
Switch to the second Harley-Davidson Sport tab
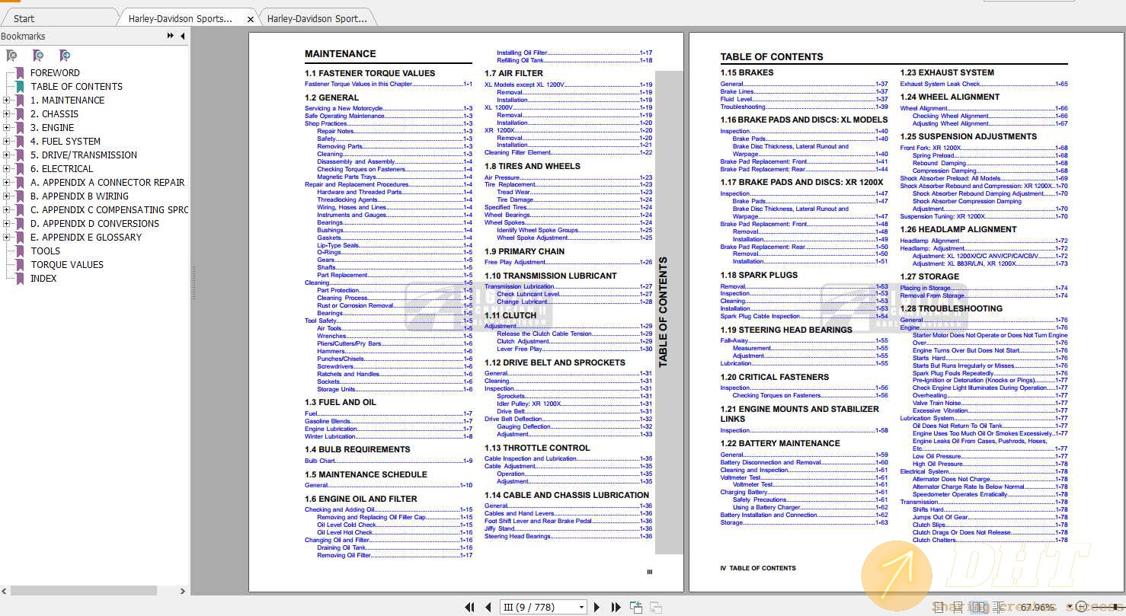coord(317,19)
